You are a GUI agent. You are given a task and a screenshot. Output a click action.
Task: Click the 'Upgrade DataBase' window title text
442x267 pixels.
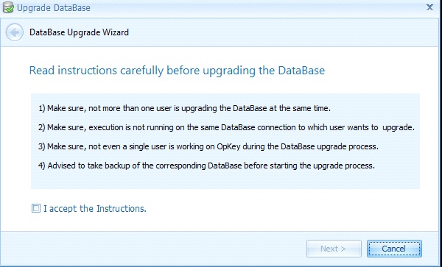point(54,8)
